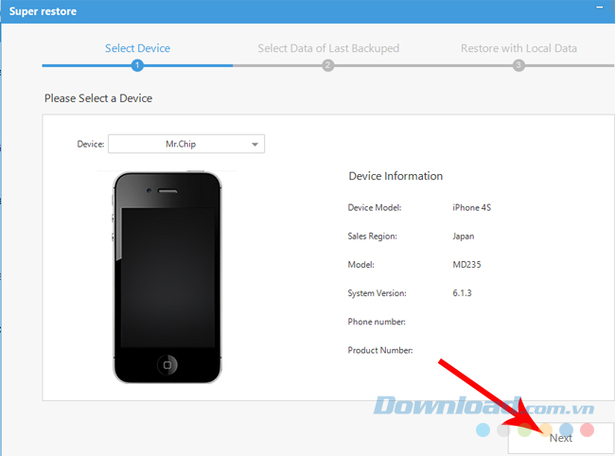This screenshot has height=456, width=615.
Task: Select the green dot at the bottom
Action: tap(525, 430)
